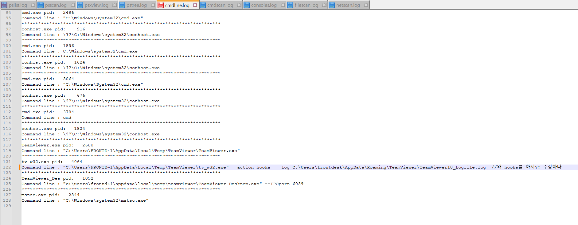Click the '--action hooks' argument text
The image size is (578, 225).
[x=251, y=167]
